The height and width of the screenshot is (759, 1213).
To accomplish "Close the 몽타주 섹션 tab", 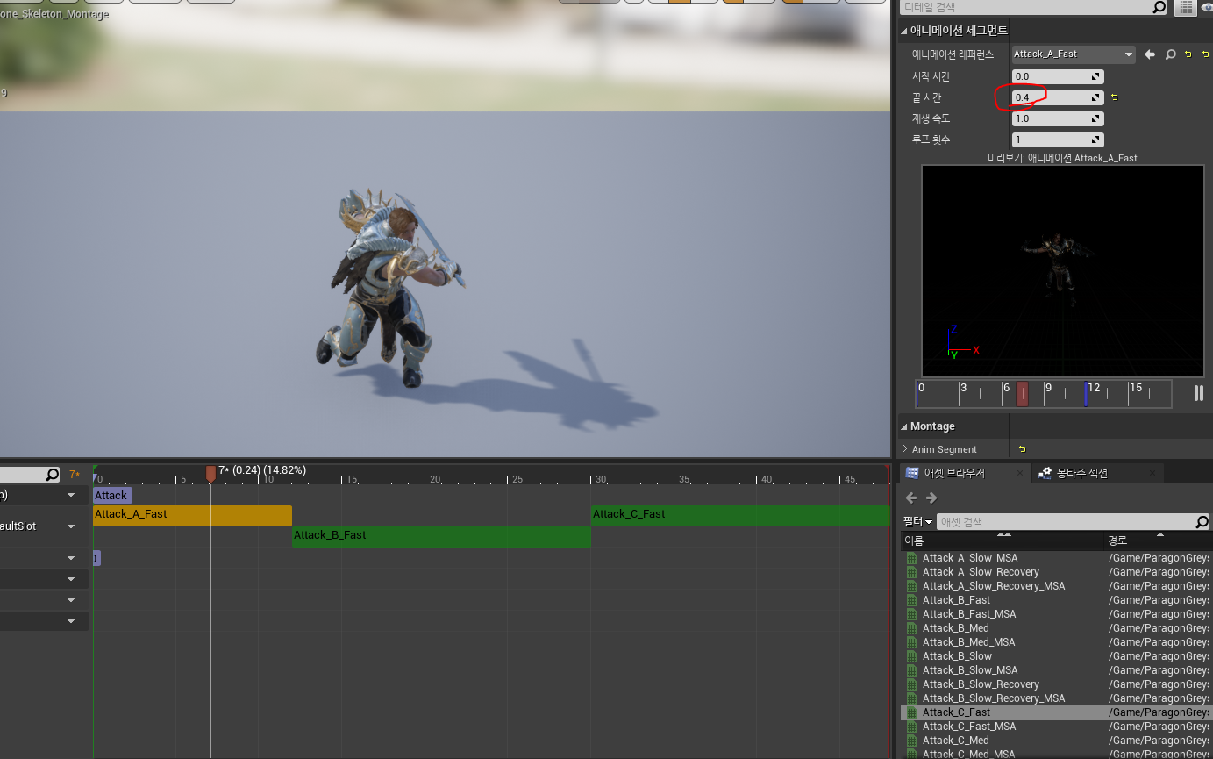I will 1152,473.
